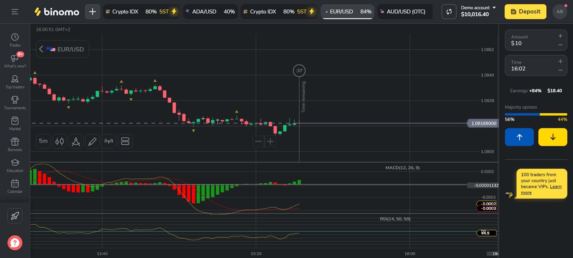Expand the EUR/USD asset selector
Image resolution: width=573 pixels, height=258 pixels.
point(62,49)
